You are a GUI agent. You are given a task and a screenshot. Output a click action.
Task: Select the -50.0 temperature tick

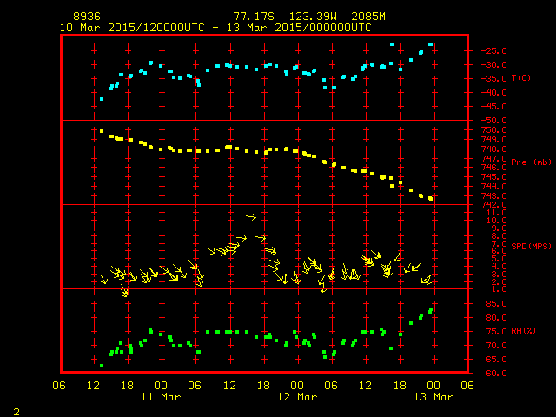[494, 120]
